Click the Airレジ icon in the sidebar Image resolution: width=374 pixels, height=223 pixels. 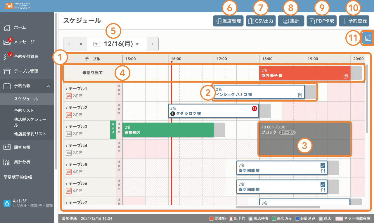point(7,203)
